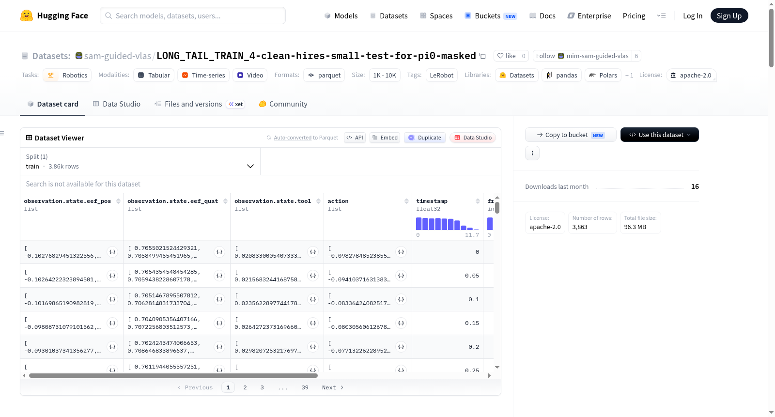Go to page 39 of results
The width and height of the screenshot is (775, 417).
305,387
